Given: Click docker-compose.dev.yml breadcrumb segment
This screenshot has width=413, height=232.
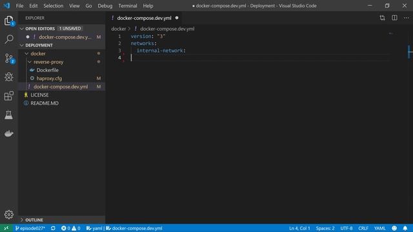Looking at the screenshot, I should pos(167,28).
